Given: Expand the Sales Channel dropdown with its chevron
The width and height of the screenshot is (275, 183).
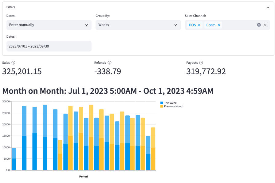Looking at the screenshot, I should coord(265,25).
